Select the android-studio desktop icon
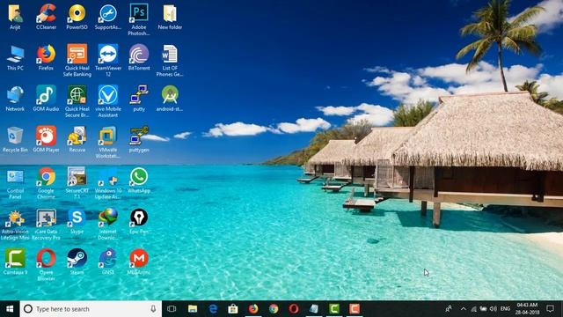This screenshot has width=563, height=317. tap(170, 99)
